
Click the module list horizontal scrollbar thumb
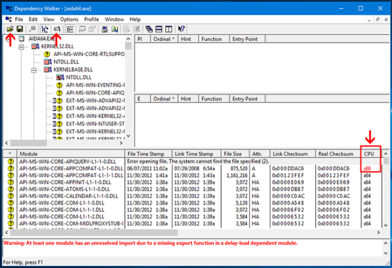(94, 233)
